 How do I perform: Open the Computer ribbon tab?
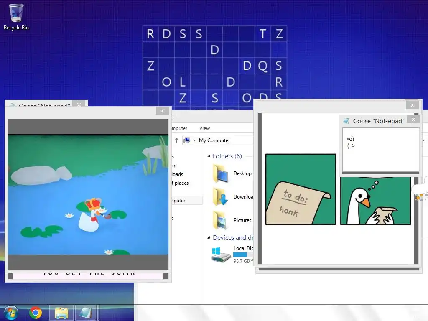click(x=179, y=128)
